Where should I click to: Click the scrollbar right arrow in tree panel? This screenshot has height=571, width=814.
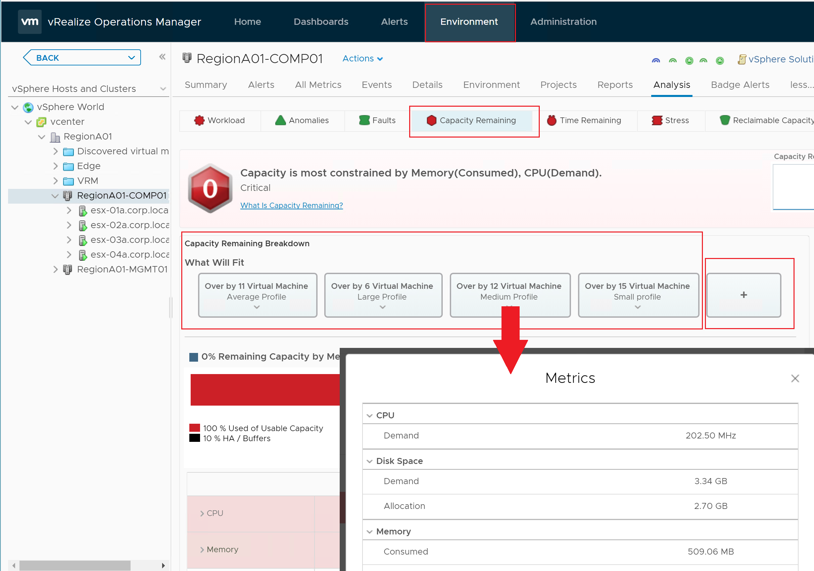click(x=163, y=565)
